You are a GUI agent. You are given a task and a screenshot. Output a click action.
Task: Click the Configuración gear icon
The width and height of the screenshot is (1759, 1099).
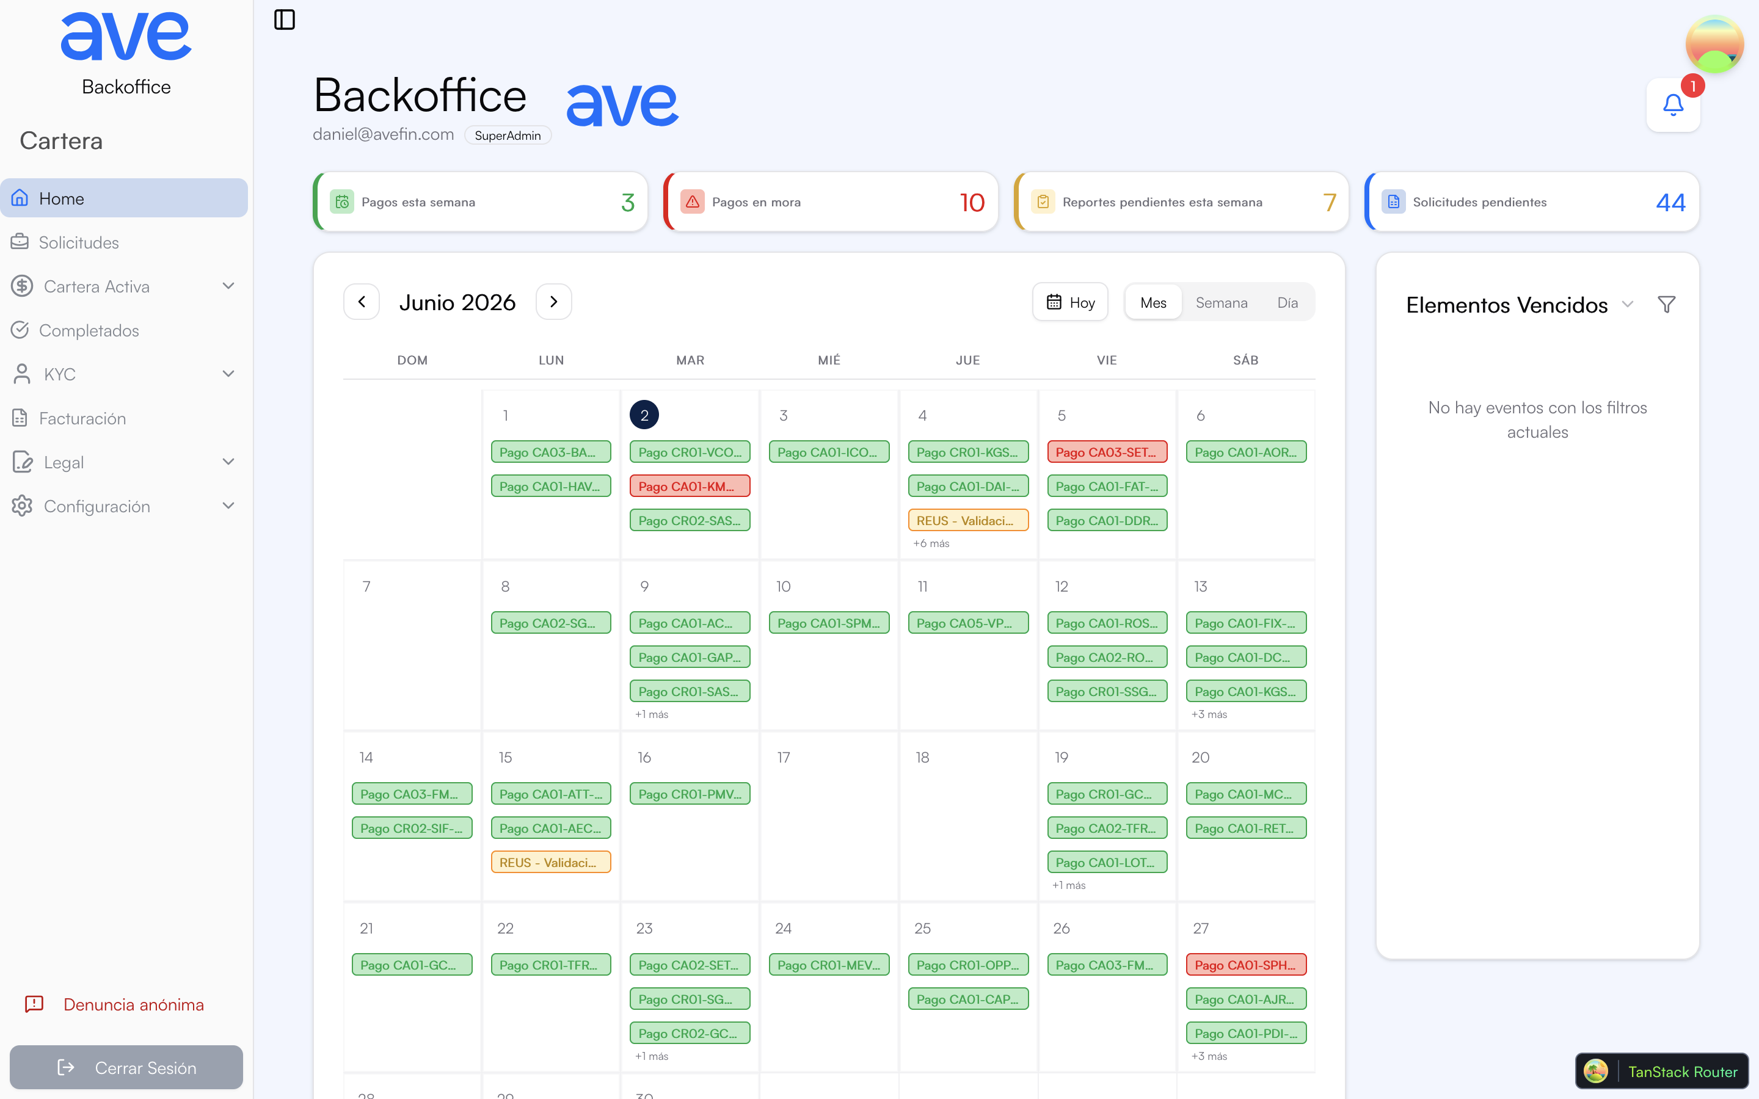(x=22, y=506)
